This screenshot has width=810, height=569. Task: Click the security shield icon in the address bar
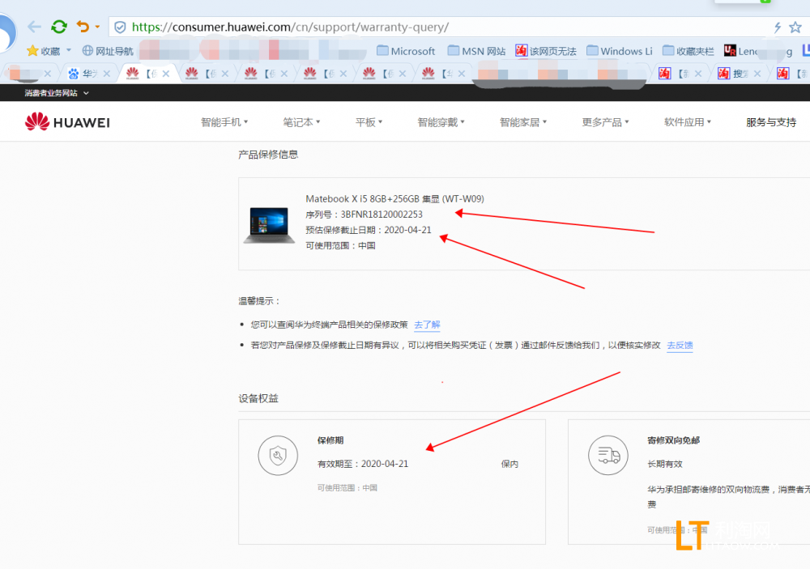click(x=120, y=27)
